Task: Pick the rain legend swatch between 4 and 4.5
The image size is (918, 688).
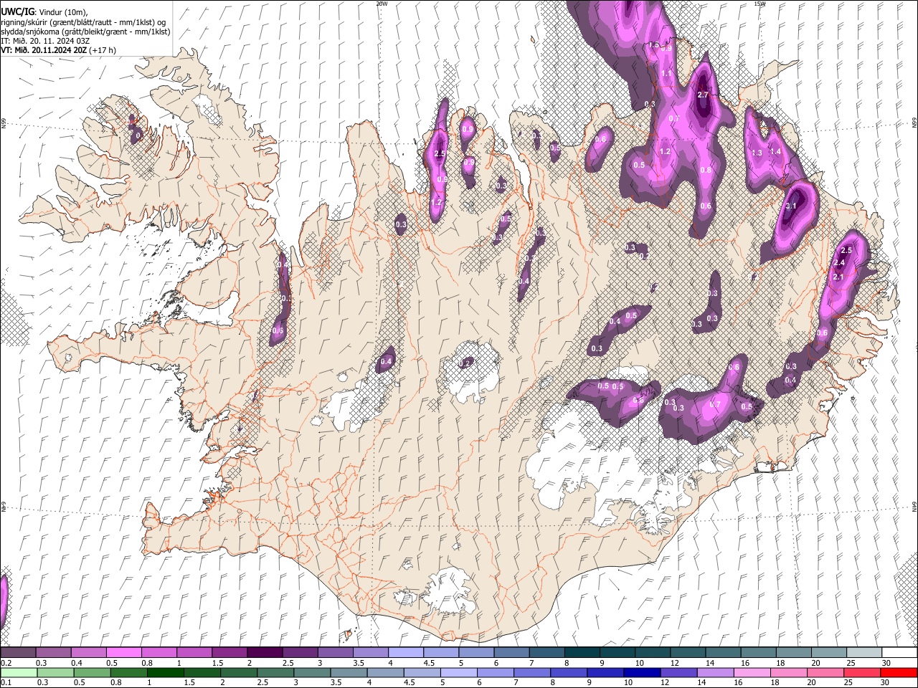Action: [x=384, y=672]
